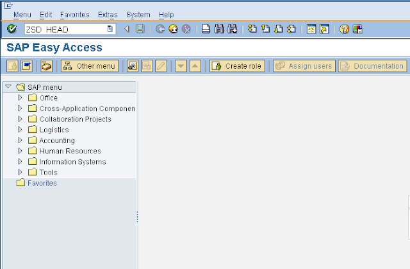Click the User menu icon
This screenshot has width=410, height=269.
click(12, 66)
